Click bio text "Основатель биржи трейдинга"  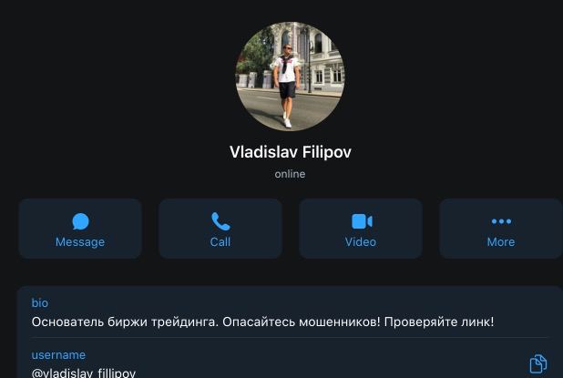point(125,322)
